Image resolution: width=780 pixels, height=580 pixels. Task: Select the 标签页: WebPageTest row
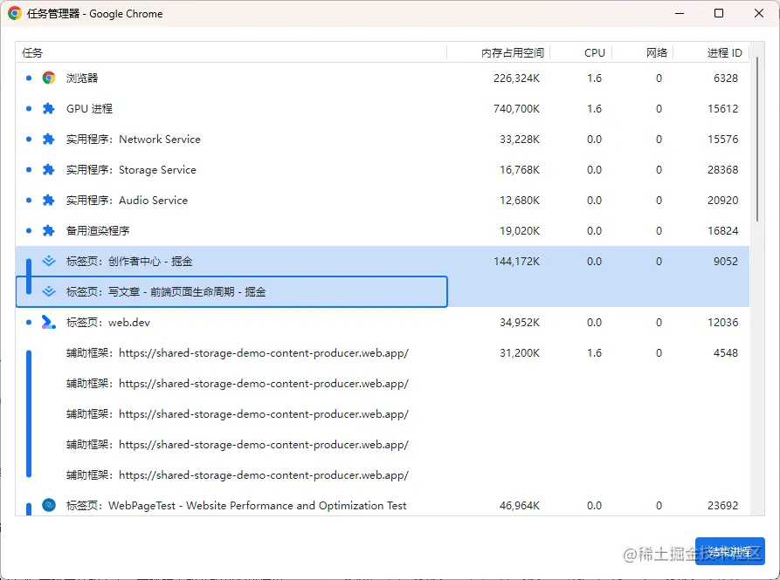[382, 506]
